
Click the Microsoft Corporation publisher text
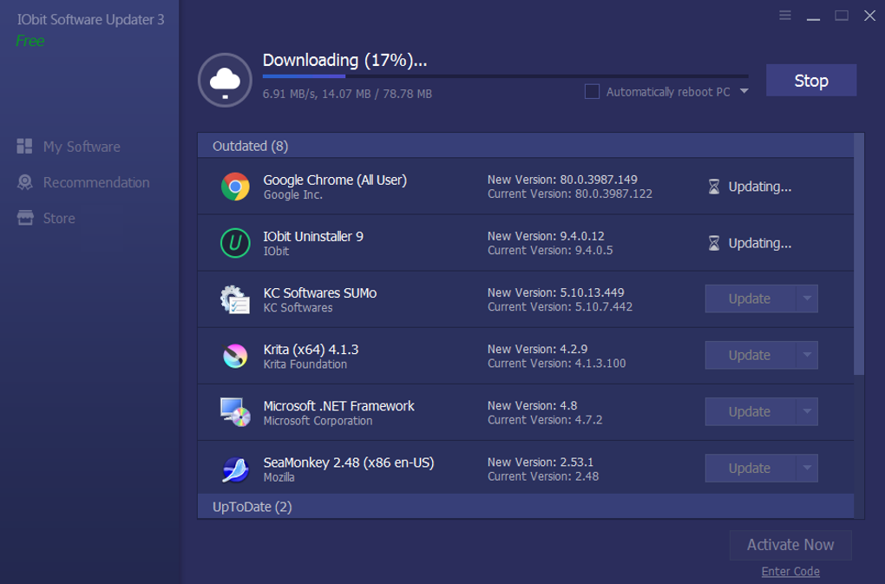(318, 420)
